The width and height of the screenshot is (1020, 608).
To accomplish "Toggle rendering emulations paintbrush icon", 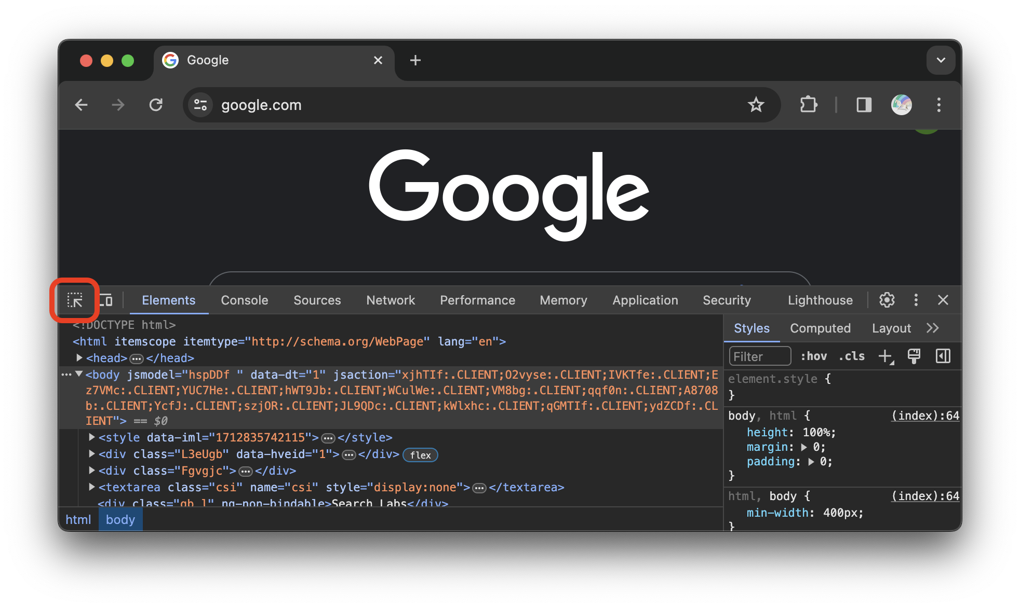I will coord(914,356).
